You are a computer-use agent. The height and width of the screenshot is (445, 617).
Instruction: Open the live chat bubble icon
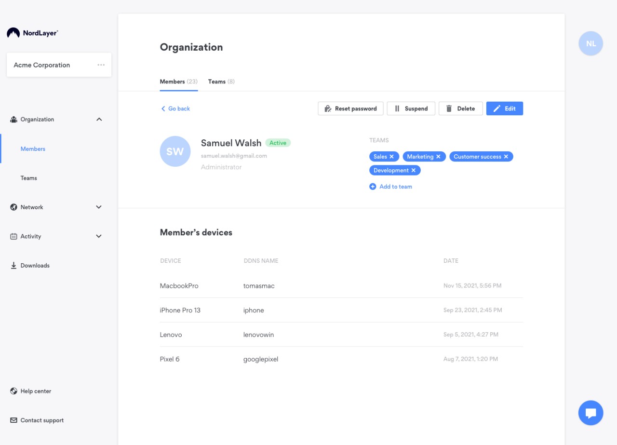click(590, 413)
